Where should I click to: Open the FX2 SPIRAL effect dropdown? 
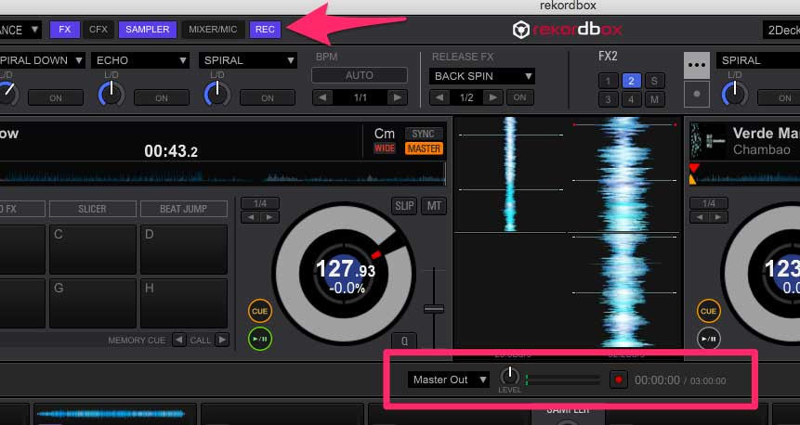pos(758,60)
